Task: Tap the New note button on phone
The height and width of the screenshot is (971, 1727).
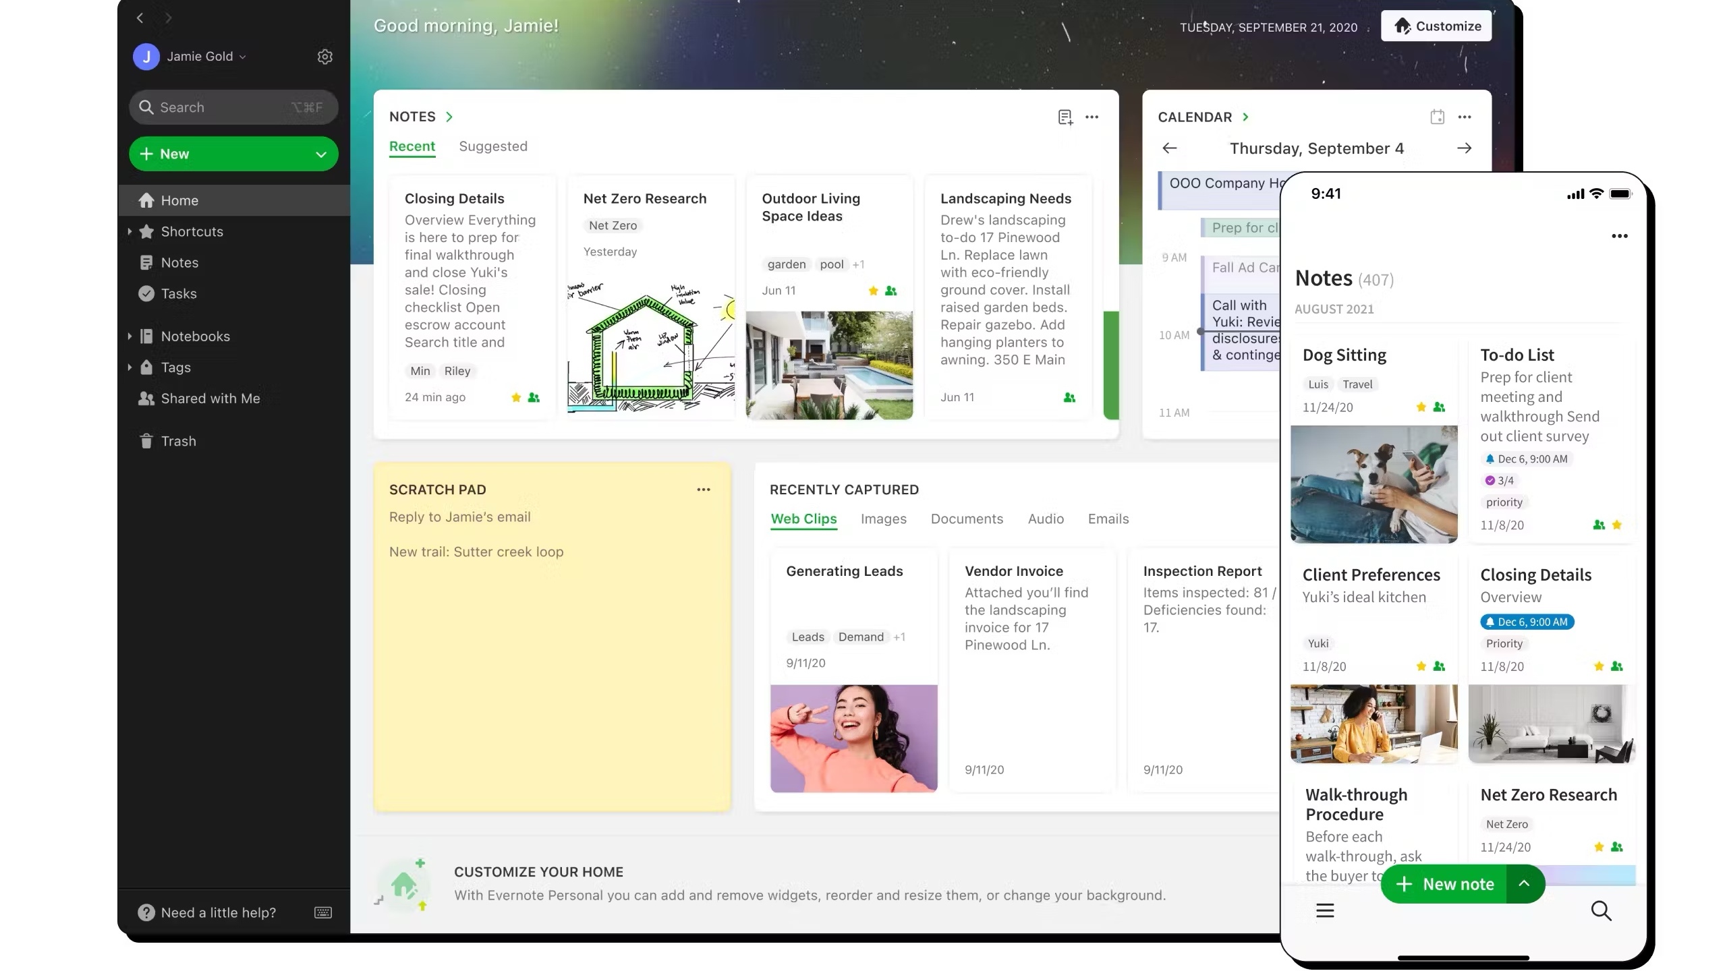Action: (x=1444, y=883)
